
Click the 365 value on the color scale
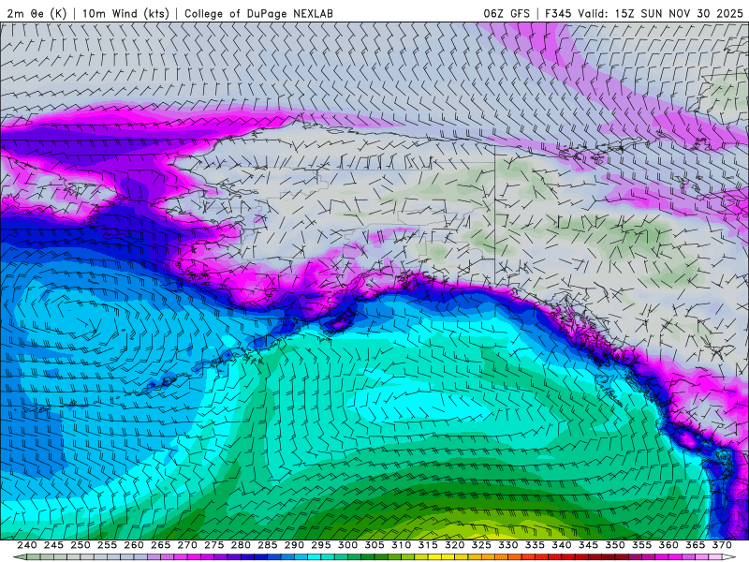(696, 545)
